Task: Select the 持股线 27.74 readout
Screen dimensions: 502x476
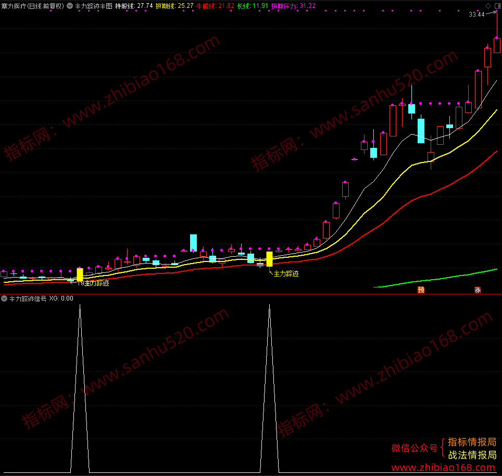Action: tap(134, 6)
